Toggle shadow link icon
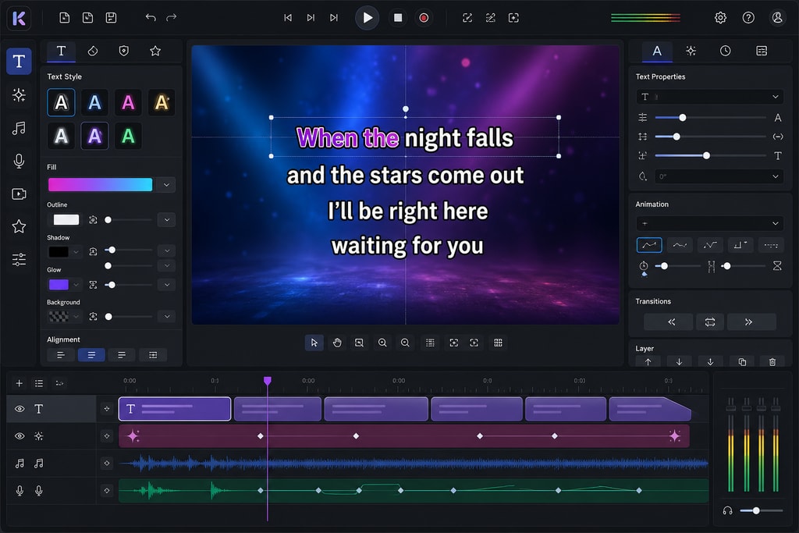799x533 pixels. [x=93, y=252]
